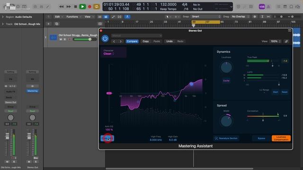Toggle the Show Automation icon
303x170 pixels.
[113, 17]
